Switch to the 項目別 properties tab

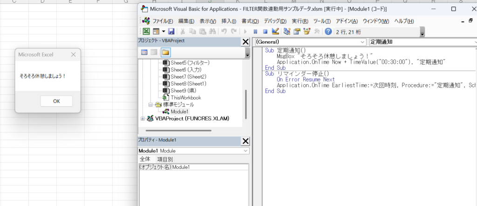(165, 159)
